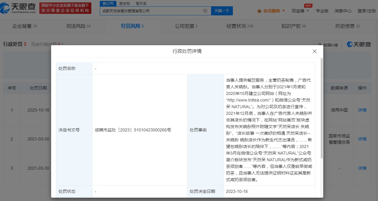This screenshot has width=378, height=201.
Task: Open 历史行政处罚 link
Action: point(47,44)
